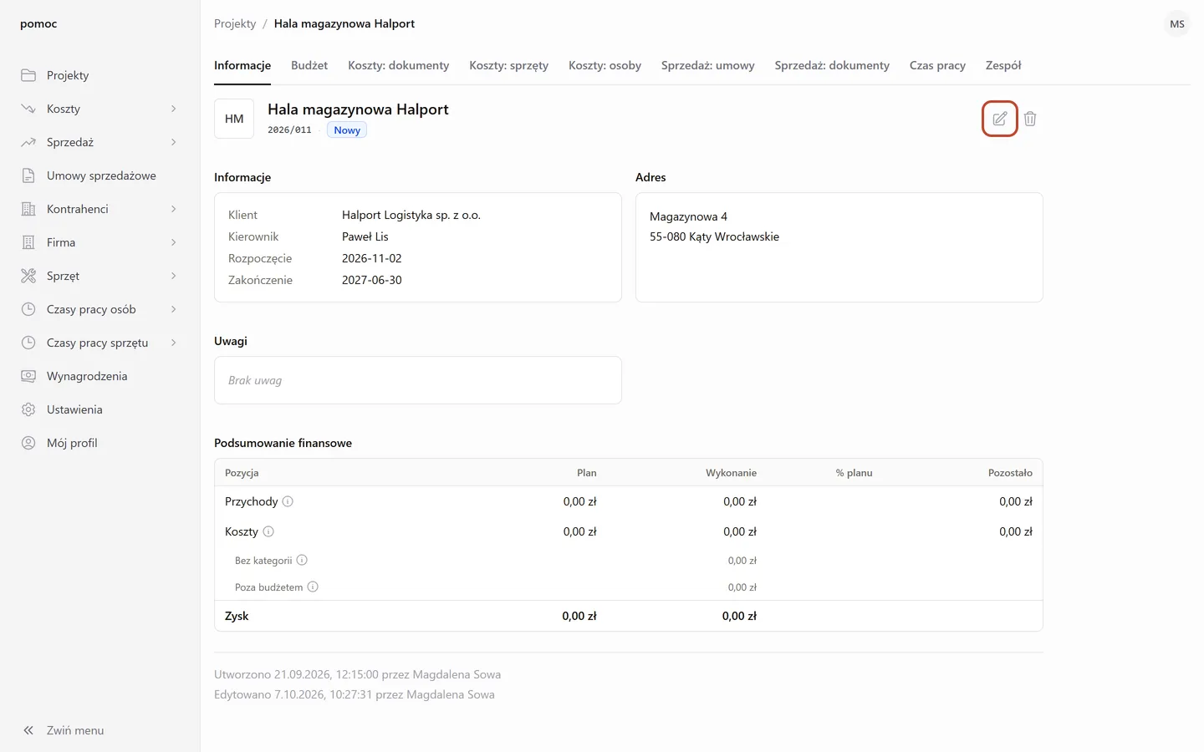Expand the Kontrahenci submenu chevron
Screen dimensions: 1204x752
tap(174, 209)
